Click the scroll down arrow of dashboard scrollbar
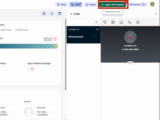 tap(66, 119)
